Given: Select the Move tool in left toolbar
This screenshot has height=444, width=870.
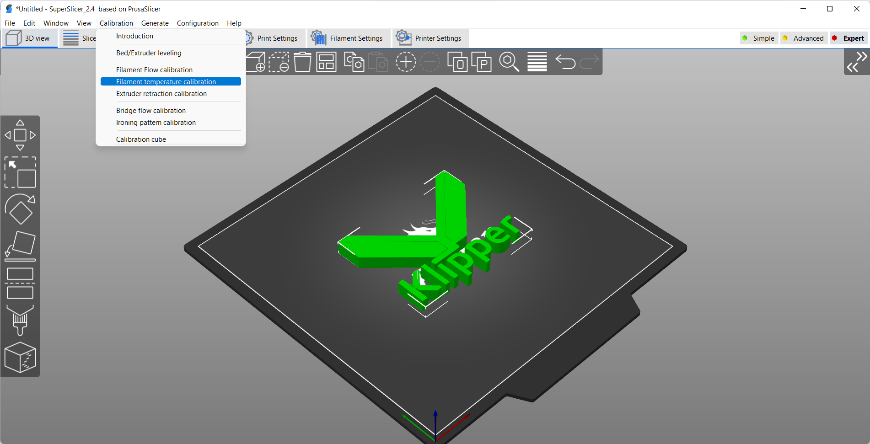Looking at the screenshot, I should point(20,135).
